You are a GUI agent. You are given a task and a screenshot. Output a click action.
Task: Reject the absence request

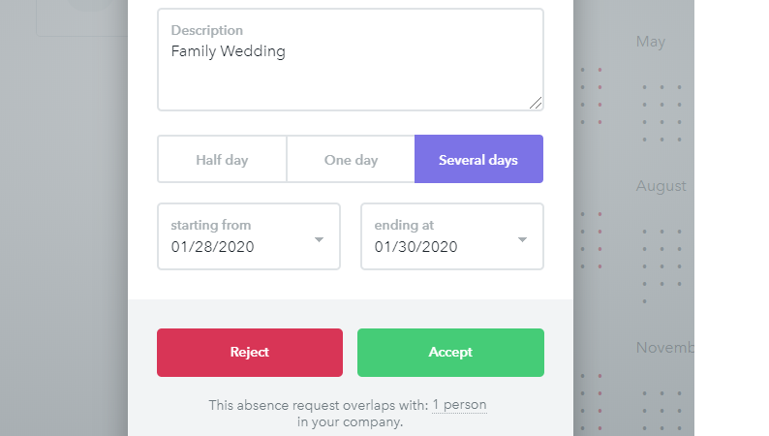pyautogui.click(x=250, y=353)
